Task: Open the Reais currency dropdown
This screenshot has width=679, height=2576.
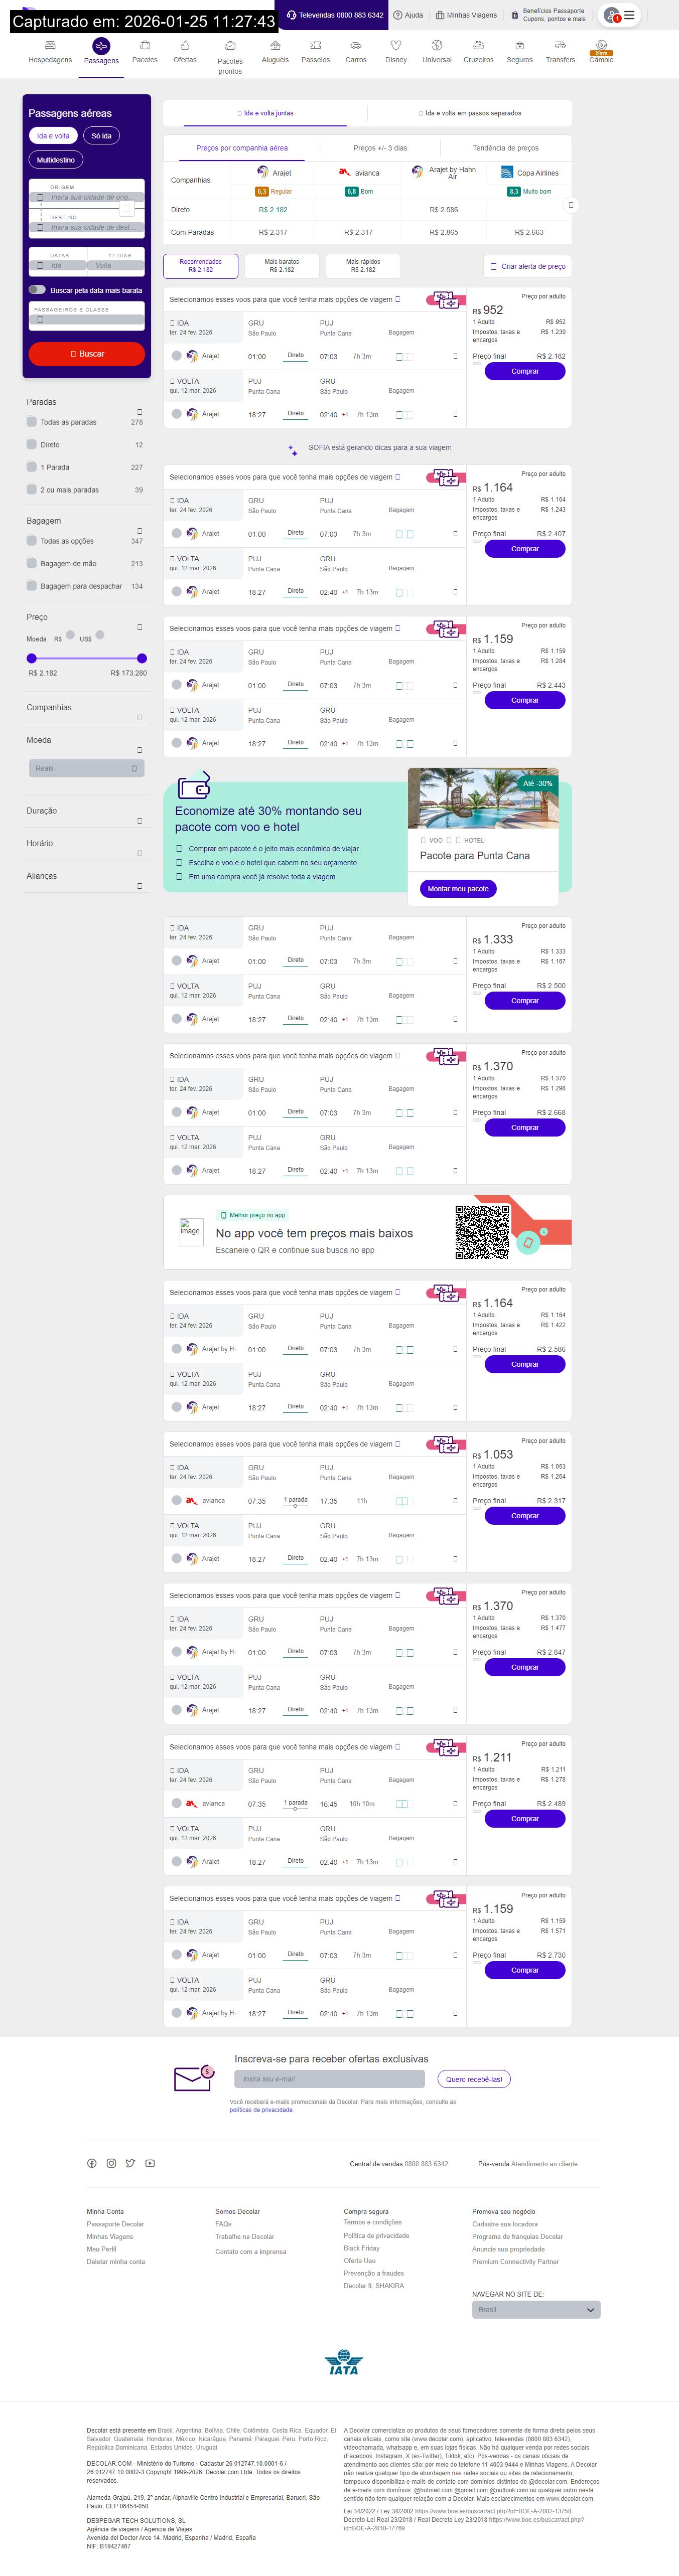Action: (x=86, y=768)
